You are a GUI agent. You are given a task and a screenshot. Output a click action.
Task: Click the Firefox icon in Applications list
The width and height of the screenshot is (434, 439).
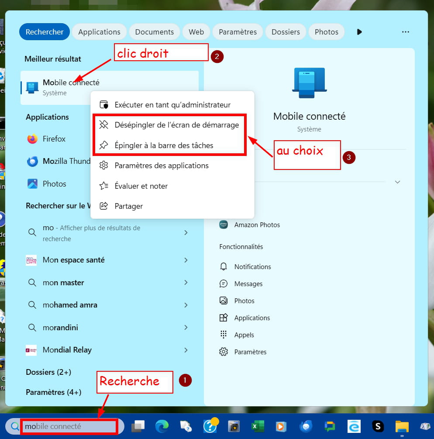pyautogui.click(x=32, y=139)
